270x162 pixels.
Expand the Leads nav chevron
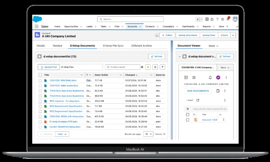coord(95,27)
